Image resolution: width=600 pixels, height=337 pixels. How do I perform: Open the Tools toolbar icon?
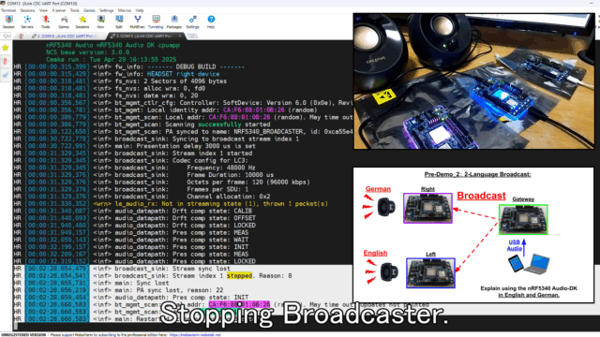46,22
